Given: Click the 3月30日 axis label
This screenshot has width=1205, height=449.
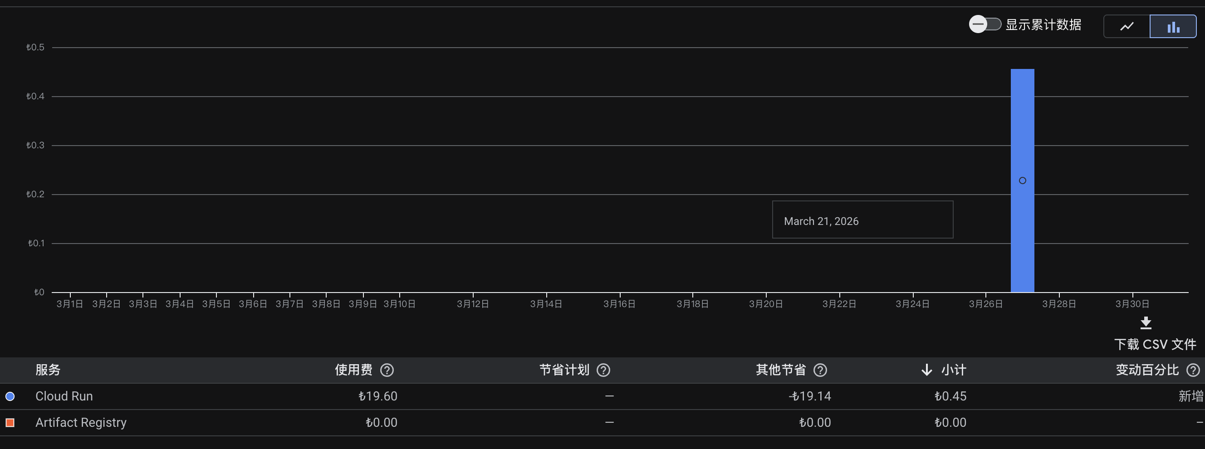Looking at the screenshot, I should 1132,304.
